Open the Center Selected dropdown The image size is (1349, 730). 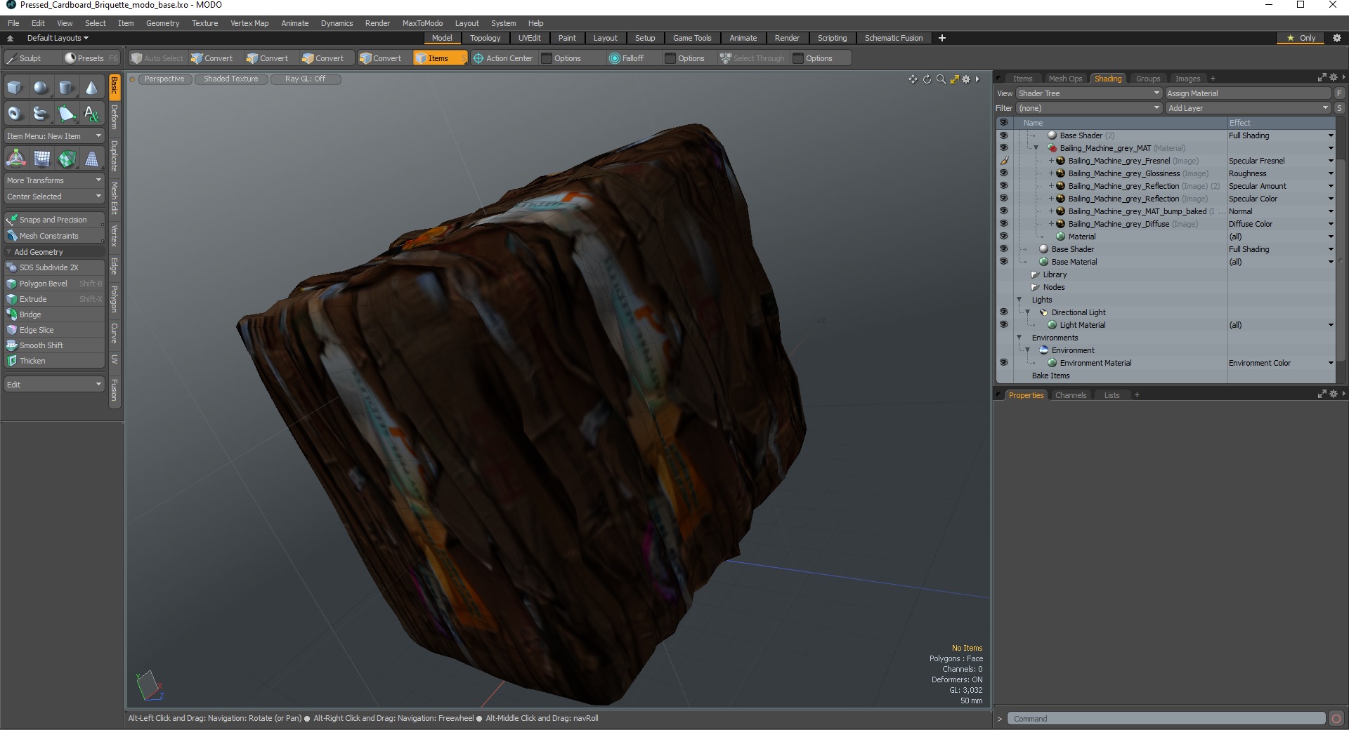tap(54, 197)
